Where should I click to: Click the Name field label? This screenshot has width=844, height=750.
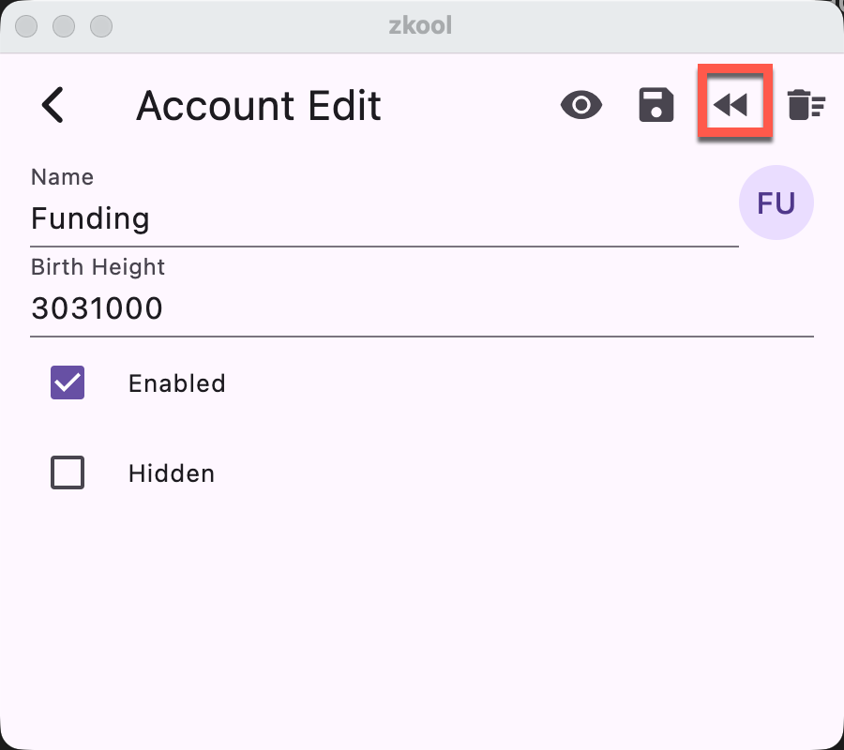tap(63, 177)
